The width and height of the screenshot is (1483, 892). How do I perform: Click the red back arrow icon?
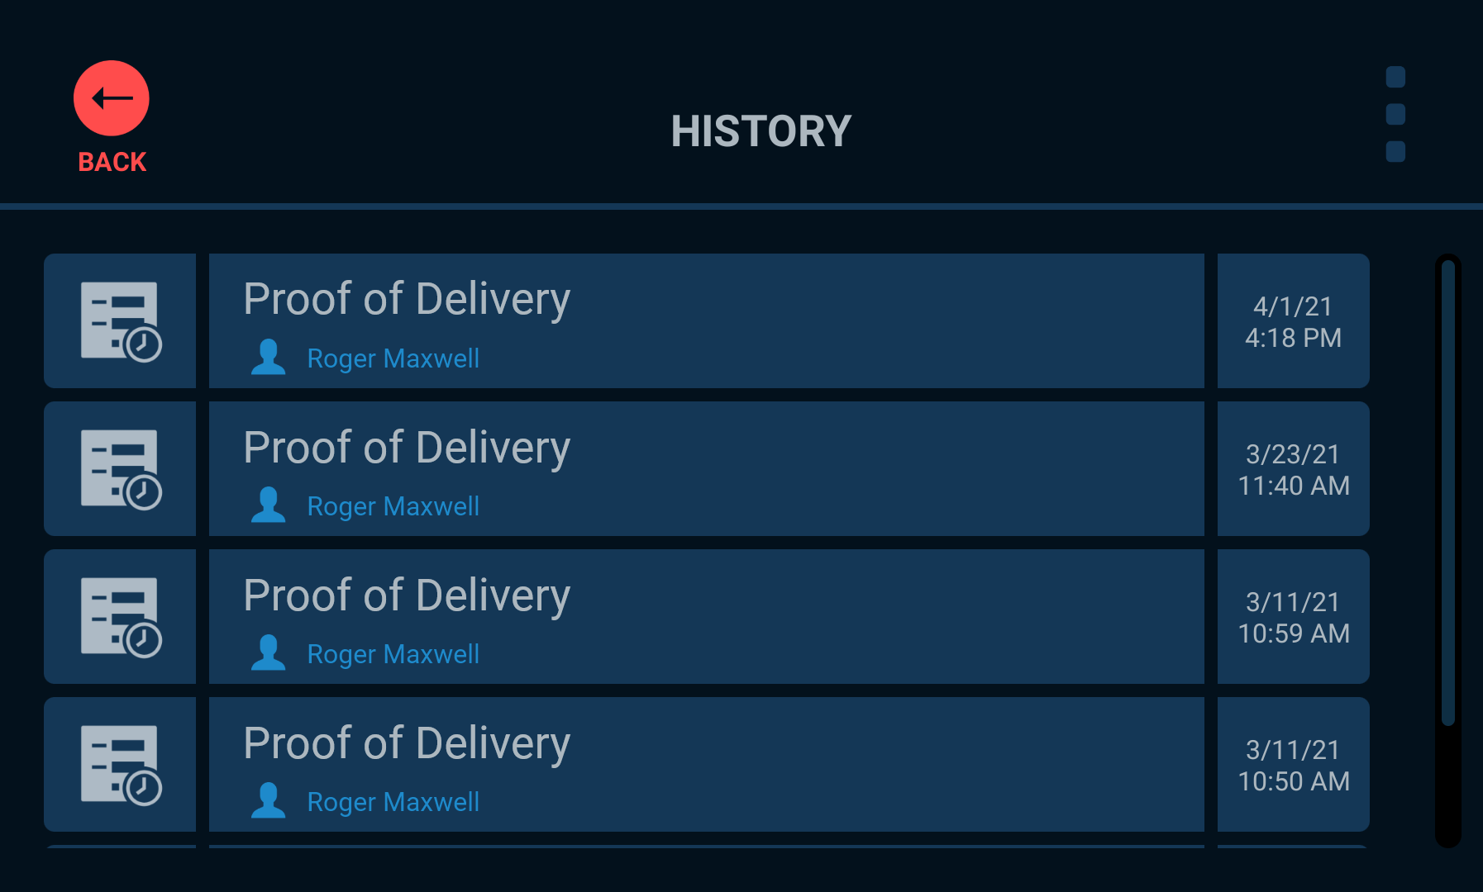(112, 98)
